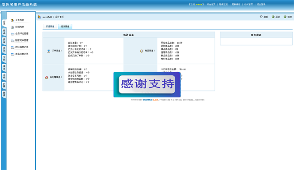
Task: Switch to the 系统信息 tab
Action: tap(50, 27)
